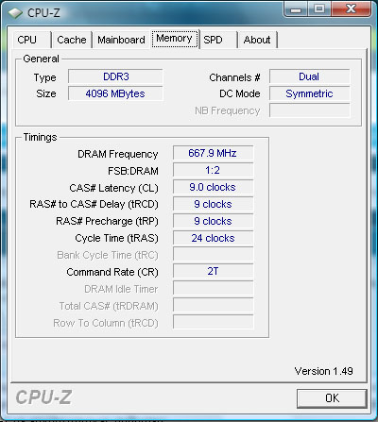
Task: Close the CPU-Z window
Action: coord(351,9)
